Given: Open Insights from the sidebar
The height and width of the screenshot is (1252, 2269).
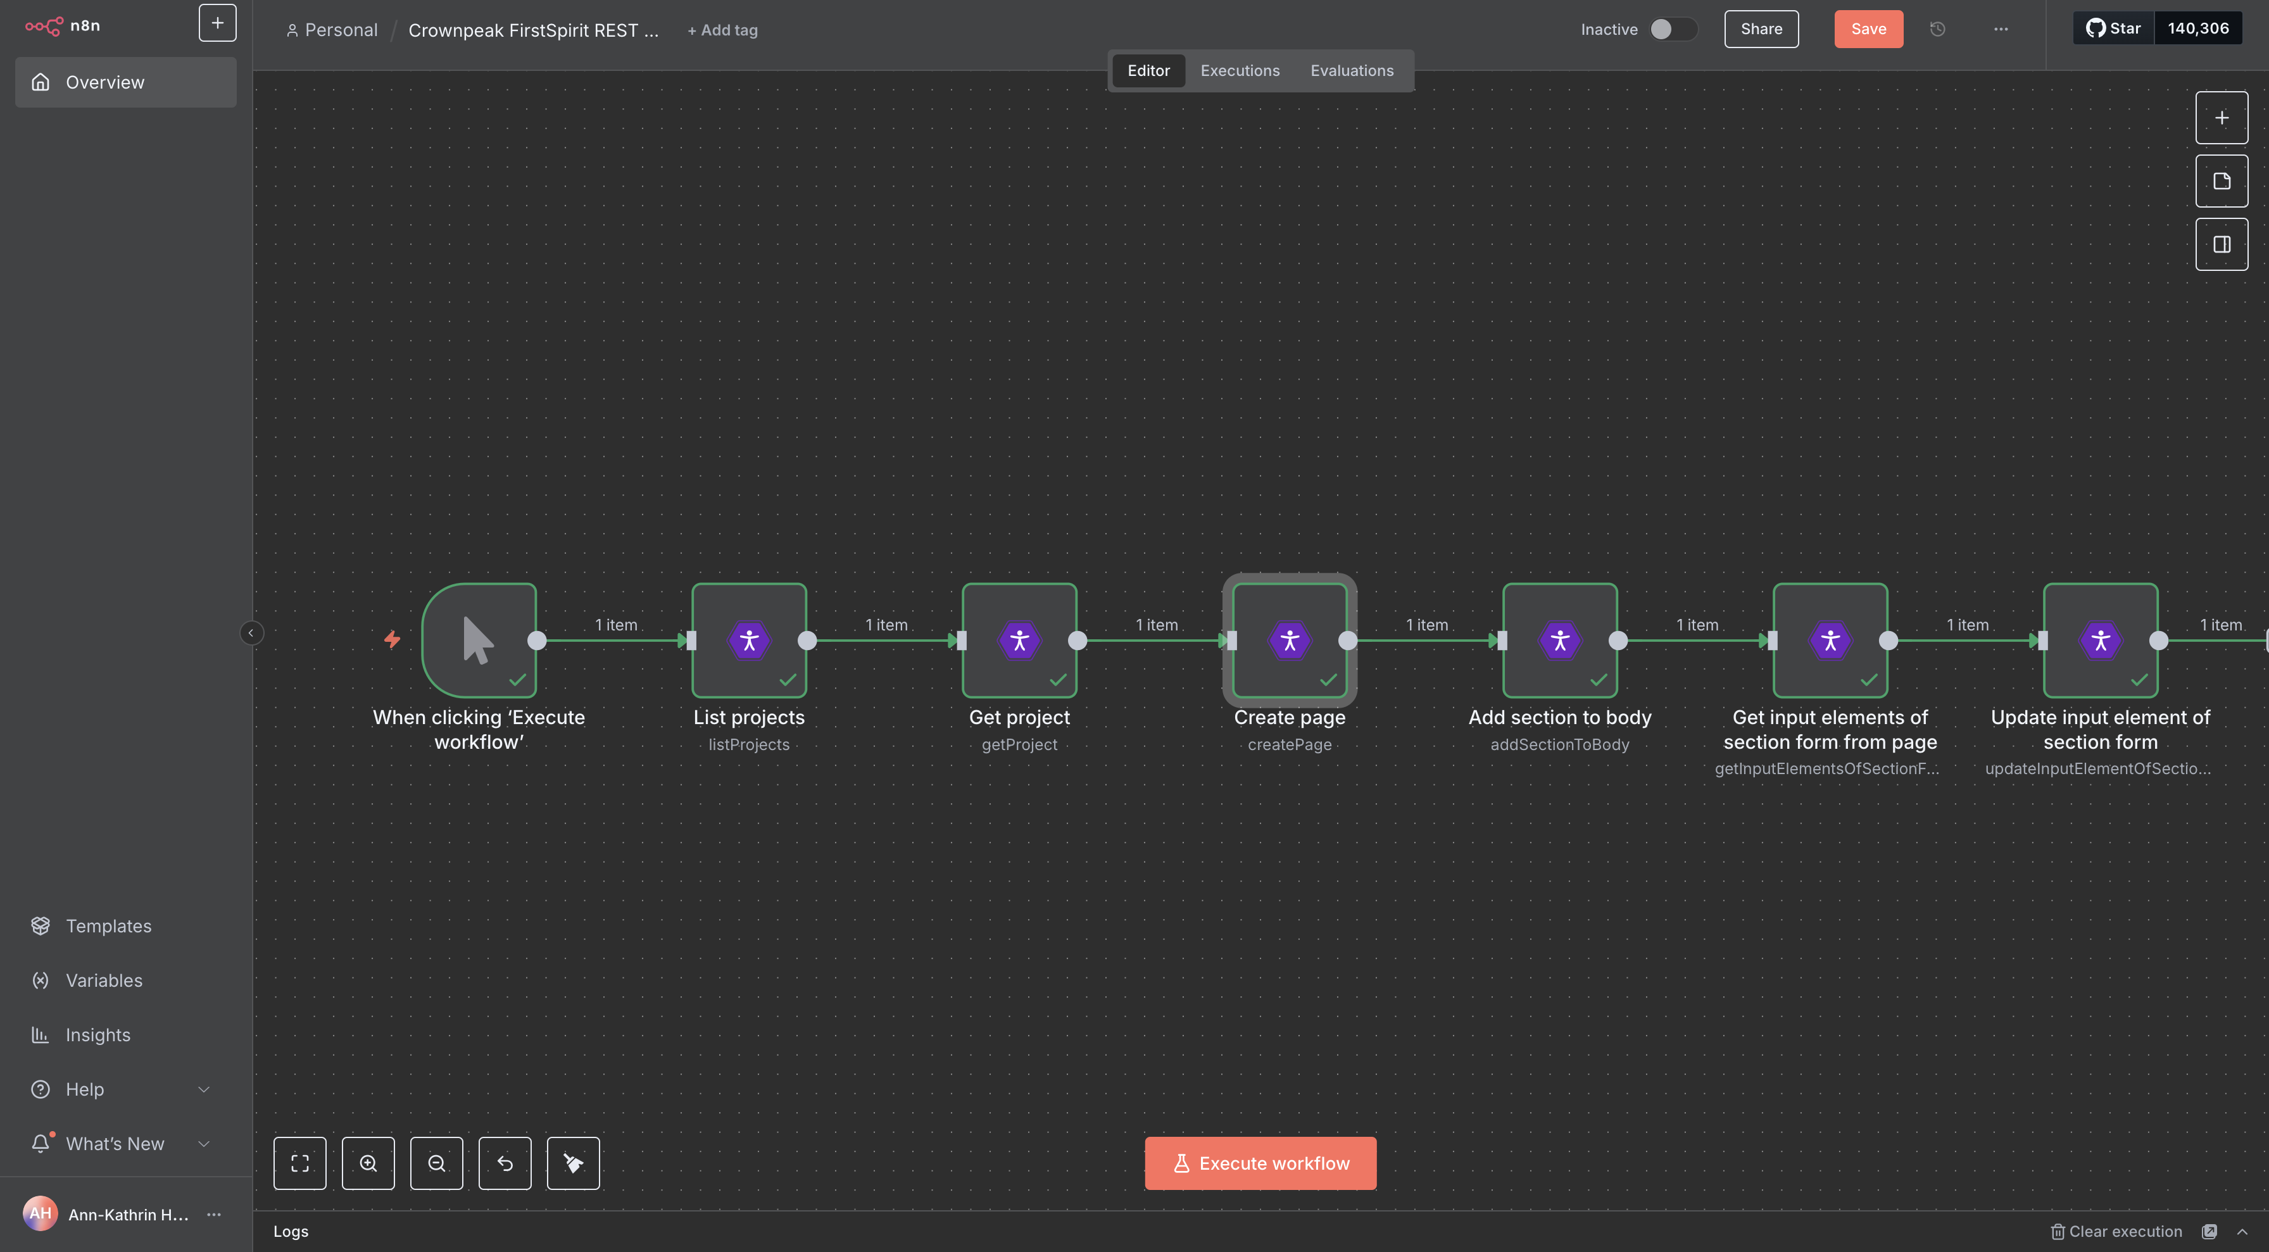Looking at the screenshot, I should pyautogui.click(x=125, y=1036).
